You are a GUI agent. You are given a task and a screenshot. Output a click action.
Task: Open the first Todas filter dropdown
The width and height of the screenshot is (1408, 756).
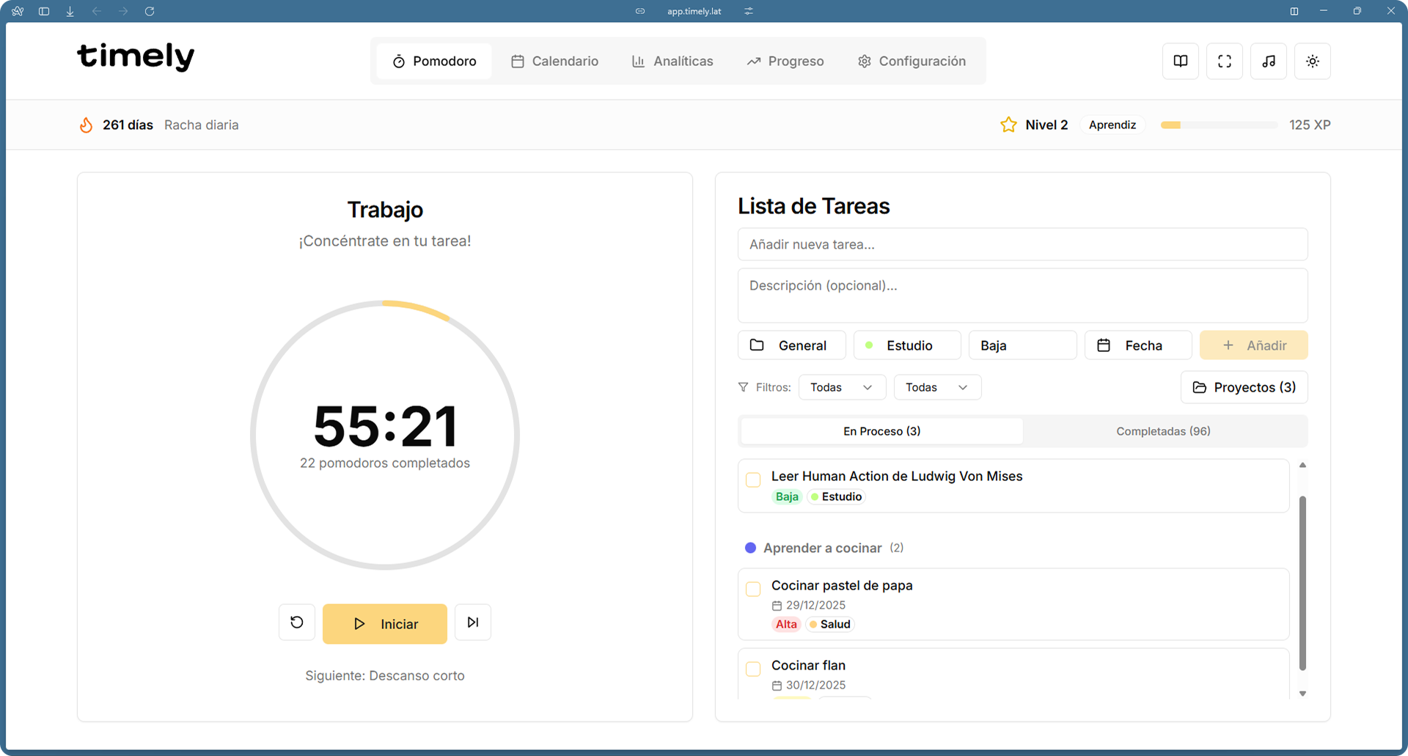coord(842,387)
